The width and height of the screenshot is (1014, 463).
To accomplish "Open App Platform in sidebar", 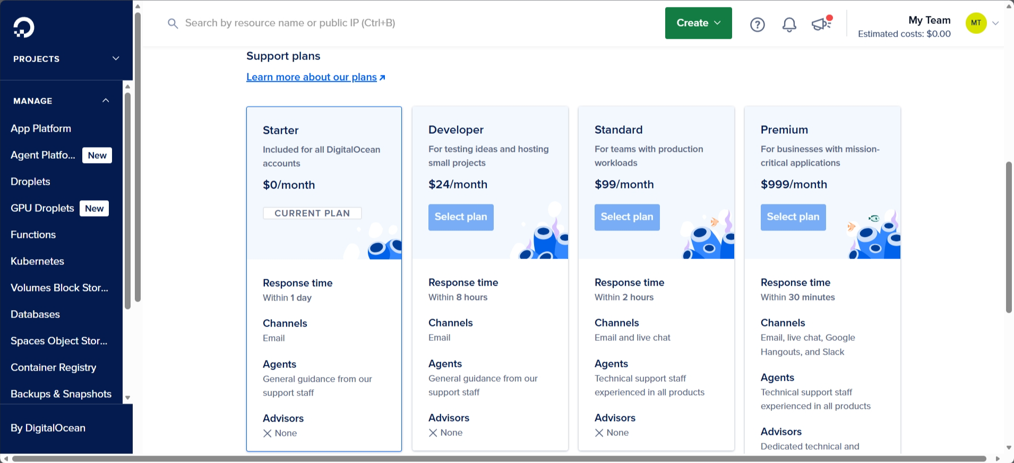I will pyautogui.click(x=41, y=128).
